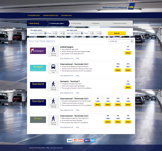Select step 3 Travel extras
This screenshot has height=151, width=162.
[x=79, y=23]
